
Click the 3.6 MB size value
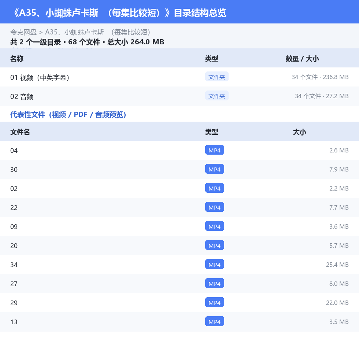[339, 227]
